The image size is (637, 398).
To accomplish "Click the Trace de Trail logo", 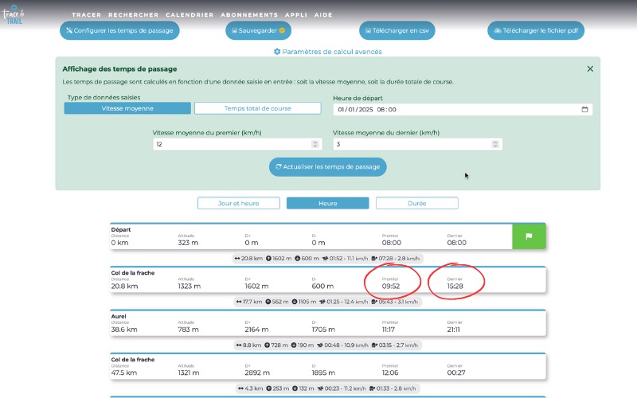I will [x=14, y=15].
